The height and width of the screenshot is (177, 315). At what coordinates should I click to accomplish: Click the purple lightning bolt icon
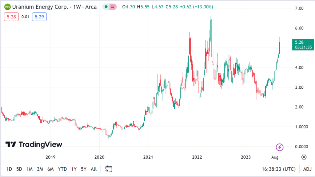pyautogui.click(x=280, y=147)
